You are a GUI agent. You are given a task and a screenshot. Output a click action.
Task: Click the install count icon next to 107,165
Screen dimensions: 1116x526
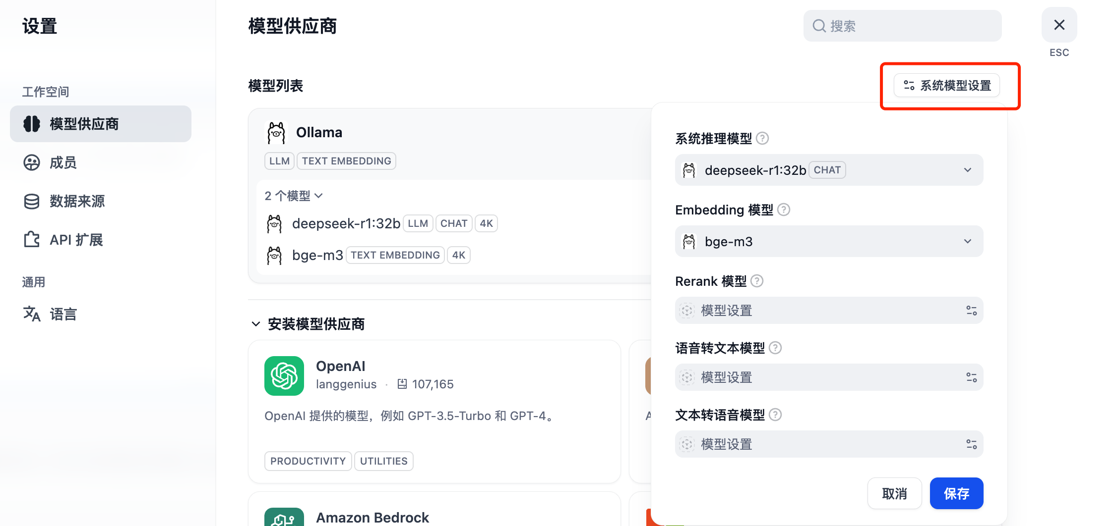[x=402, y=384]
